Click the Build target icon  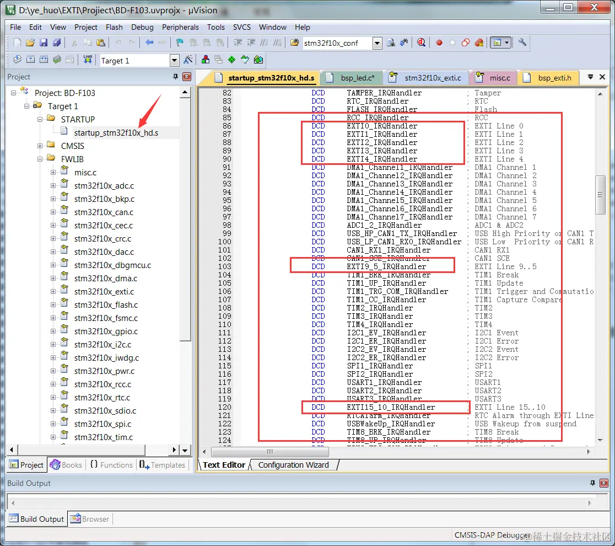(31, 60)
